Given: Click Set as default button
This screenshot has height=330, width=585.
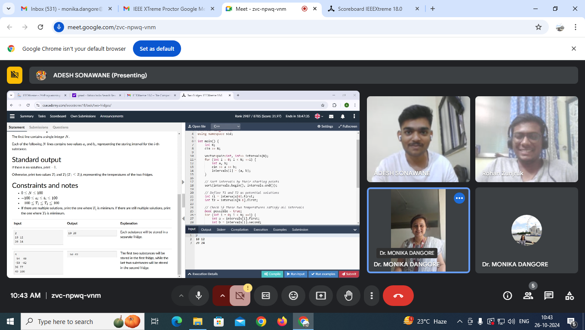Looking at the screenshot, I should coord(157,49).
